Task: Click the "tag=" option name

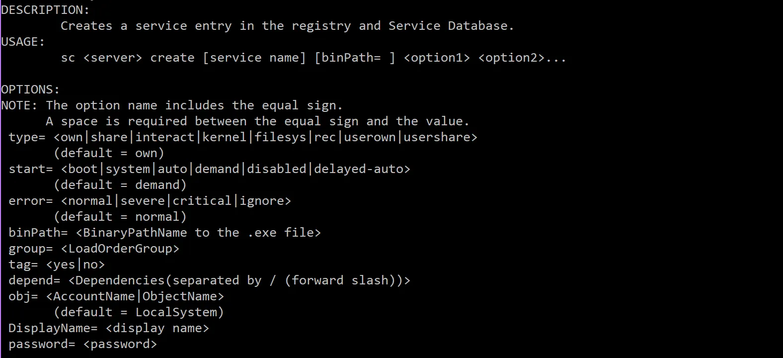Action: [x=23, y=265]
